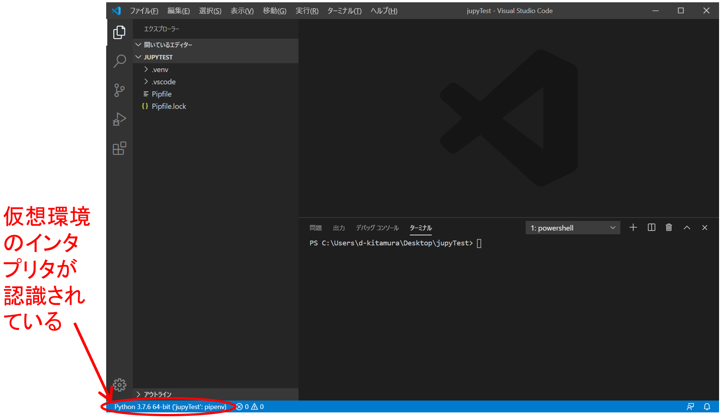Click the errors and warnings count in status bar

point(250,407)
